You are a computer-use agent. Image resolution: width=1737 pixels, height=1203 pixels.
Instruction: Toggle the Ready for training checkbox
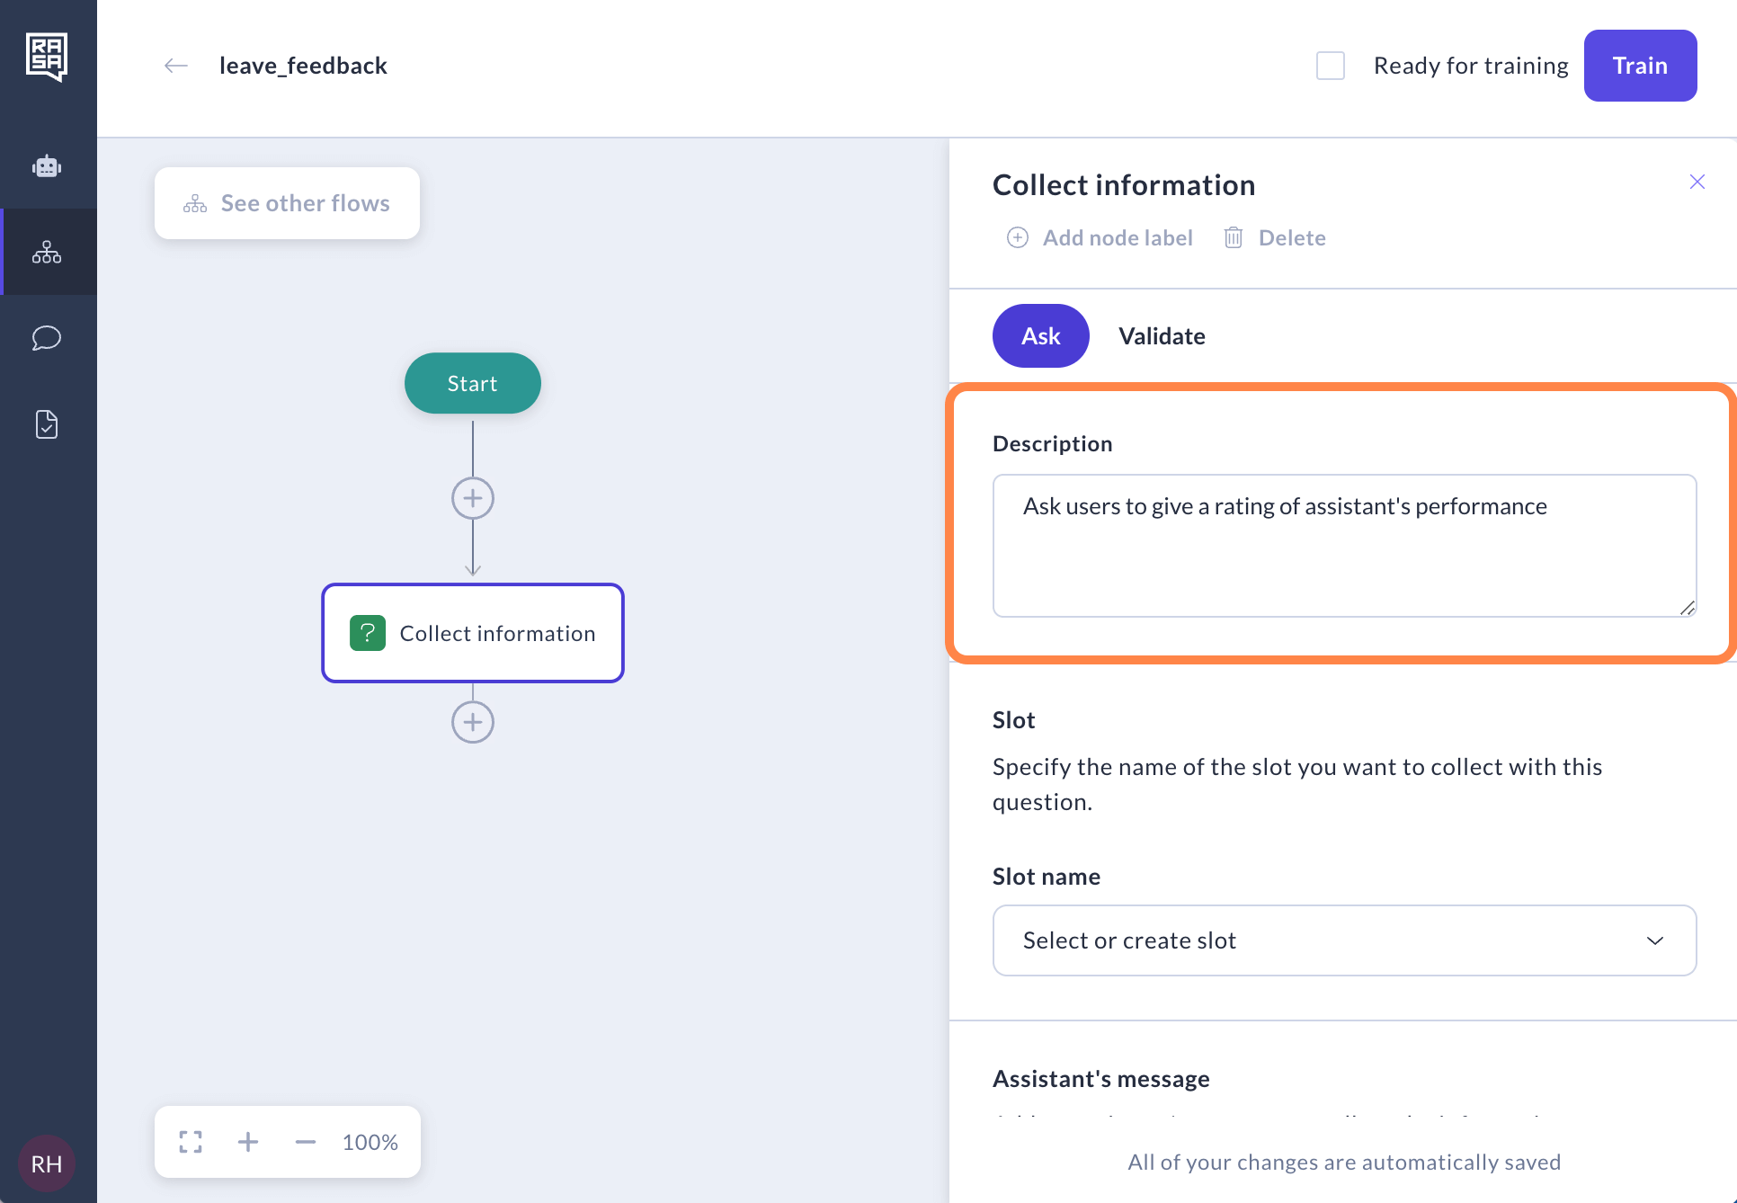[x=1332, y=63]
